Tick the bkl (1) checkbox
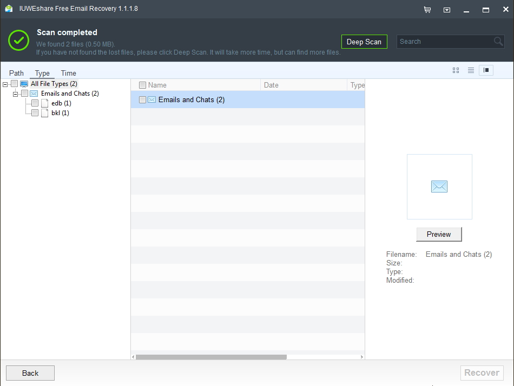514x386 pixels. [x=35, y=113]
